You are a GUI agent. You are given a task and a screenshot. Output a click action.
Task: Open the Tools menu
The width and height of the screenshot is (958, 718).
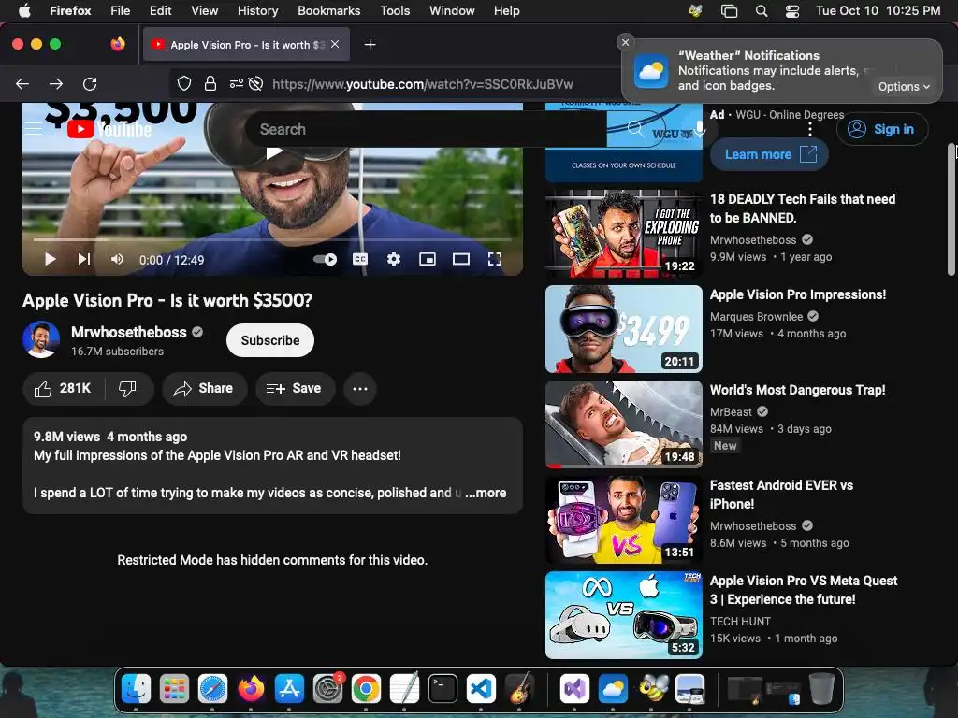coord(395,10)
